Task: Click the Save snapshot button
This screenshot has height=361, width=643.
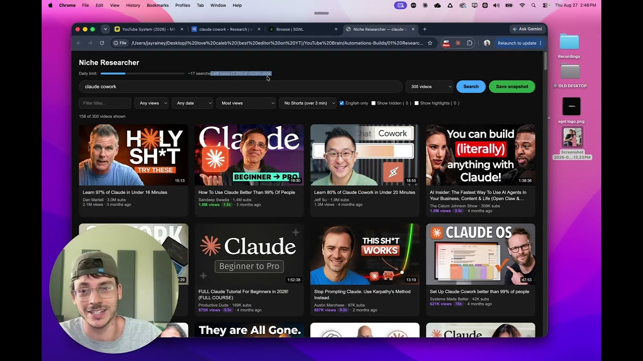Action: point(512,87)
